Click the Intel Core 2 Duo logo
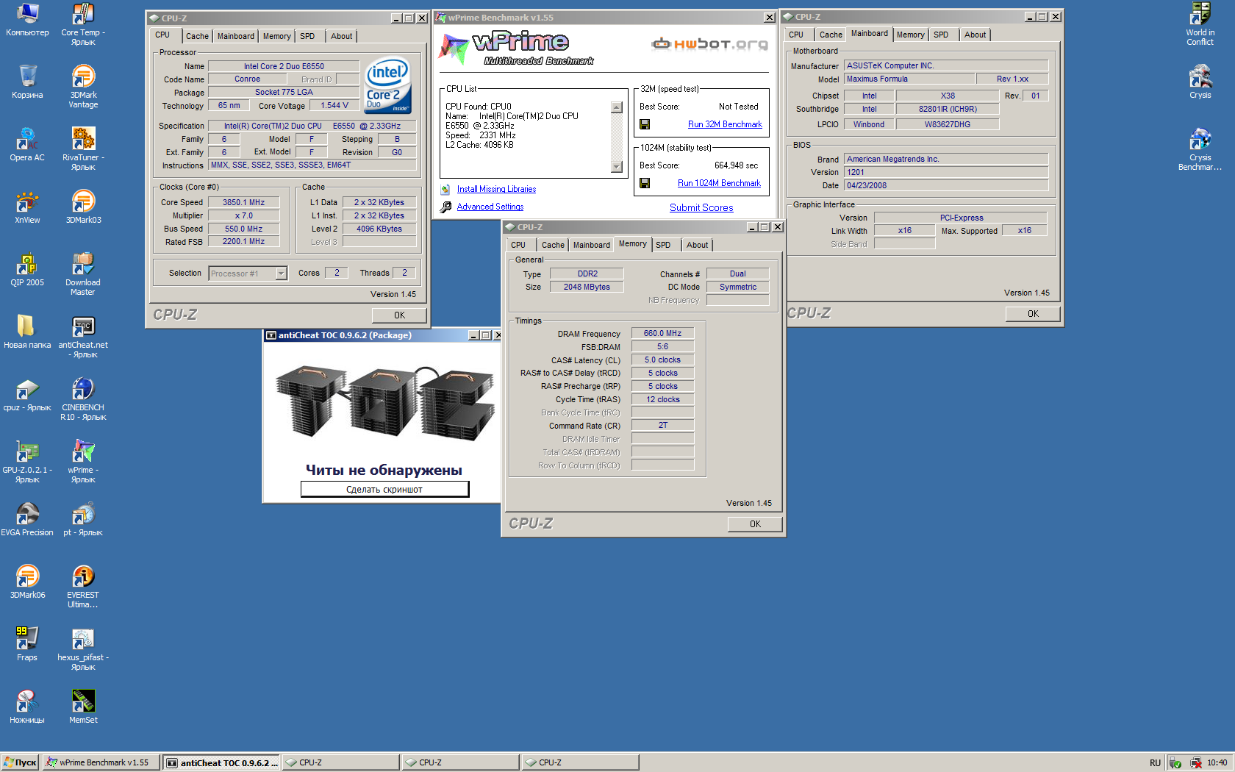 coord(387,85)
